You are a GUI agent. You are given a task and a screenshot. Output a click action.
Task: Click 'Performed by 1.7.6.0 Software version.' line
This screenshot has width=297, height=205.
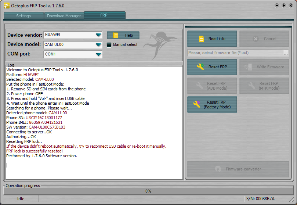pyautogui.click(x=42, y=156)
